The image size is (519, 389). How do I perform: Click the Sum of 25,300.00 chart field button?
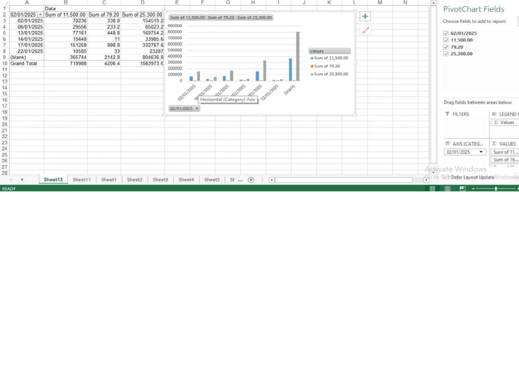[x=254, y=18]
